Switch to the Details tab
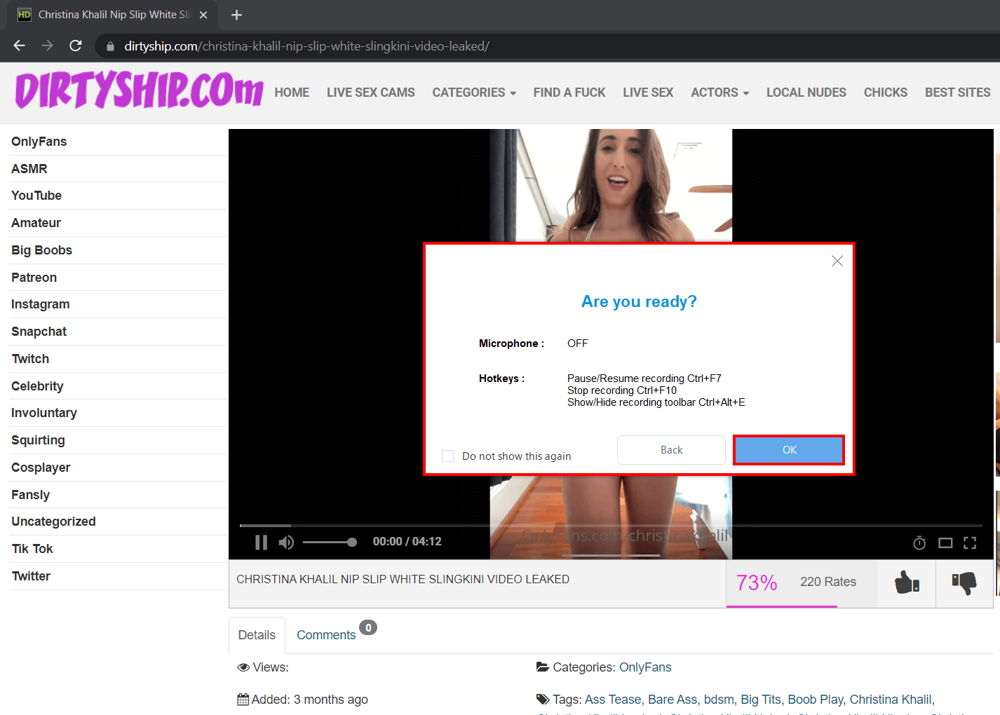1000x715 pixels. (x=257, y=635)
